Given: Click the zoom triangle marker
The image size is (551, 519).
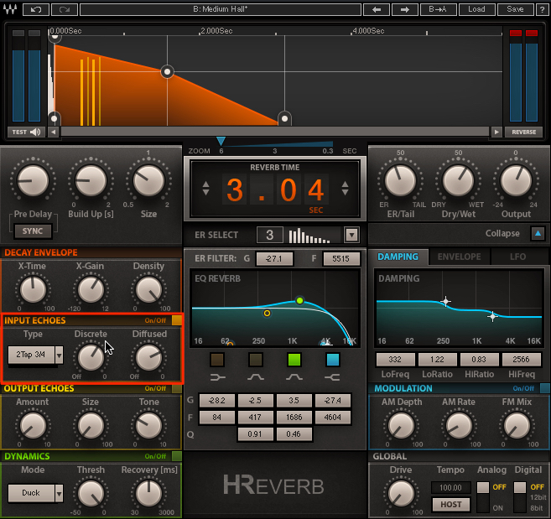Looking at the screenshot, I should pyautogui.click(x=221, y=141).
